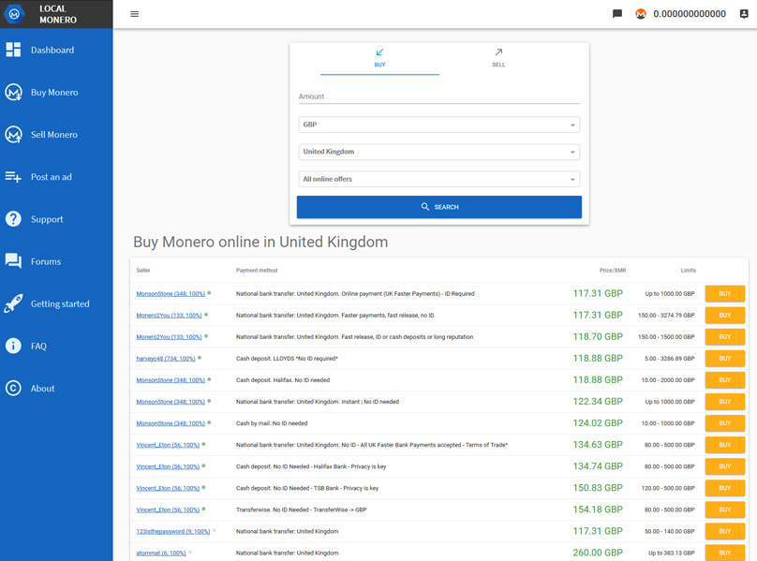Click the About copyright icon
Image resolution: width=757 pixels, height=561 pixels.
(x=13, y=388)
